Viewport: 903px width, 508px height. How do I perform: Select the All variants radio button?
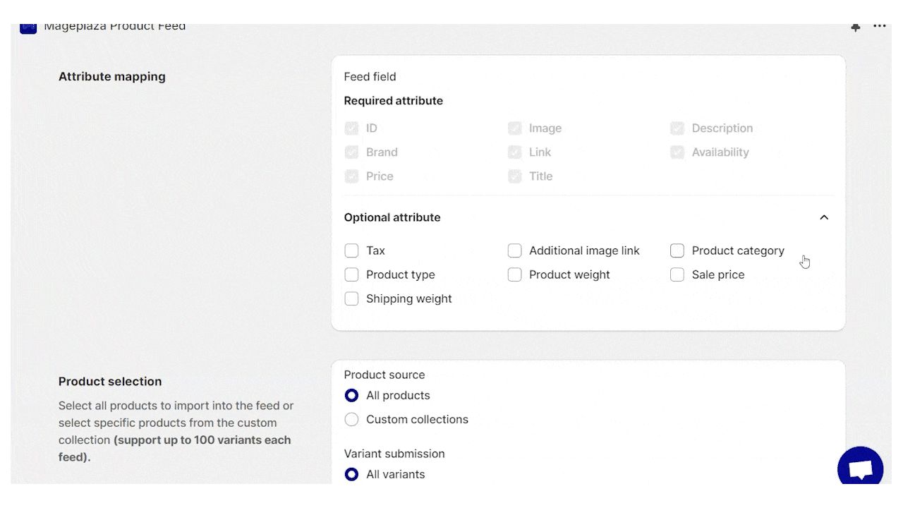[351, 474]
